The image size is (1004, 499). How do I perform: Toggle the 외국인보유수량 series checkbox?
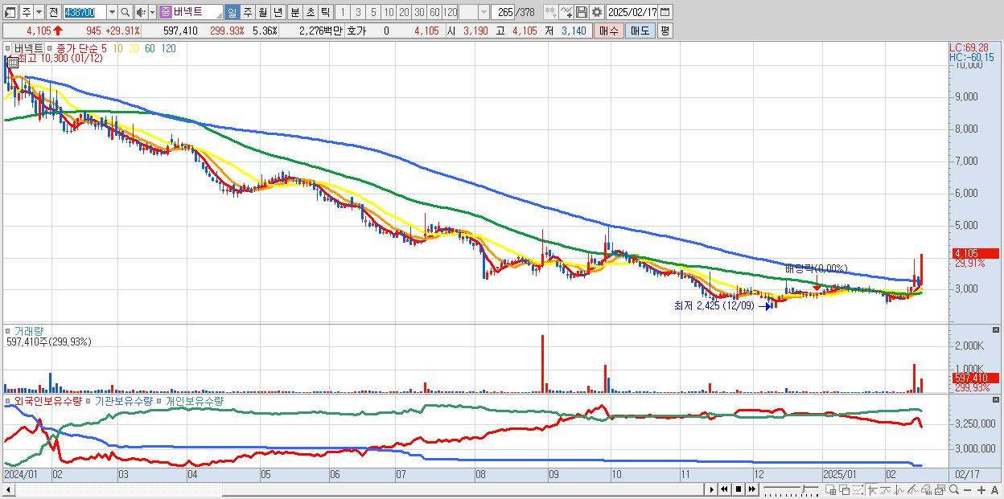pyautogui.click(x=7, y=400)
